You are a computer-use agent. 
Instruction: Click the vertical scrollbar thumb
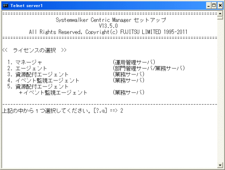(220, 18)
